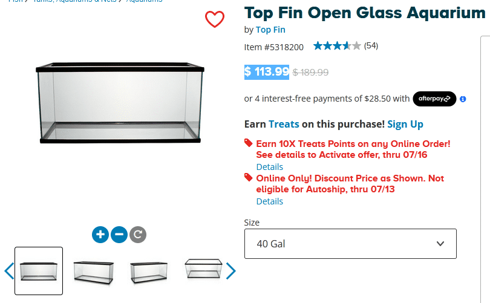Screen dimensions: 490x303
Task: Select the first aquarium thumbnail
Action: click(x=39, y=270)
